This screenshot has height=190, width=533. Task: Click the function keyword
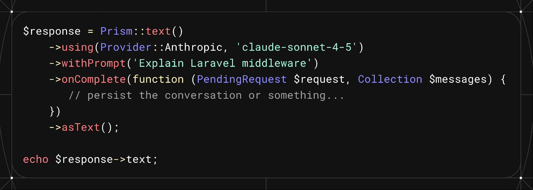click(x=158, y=79)
